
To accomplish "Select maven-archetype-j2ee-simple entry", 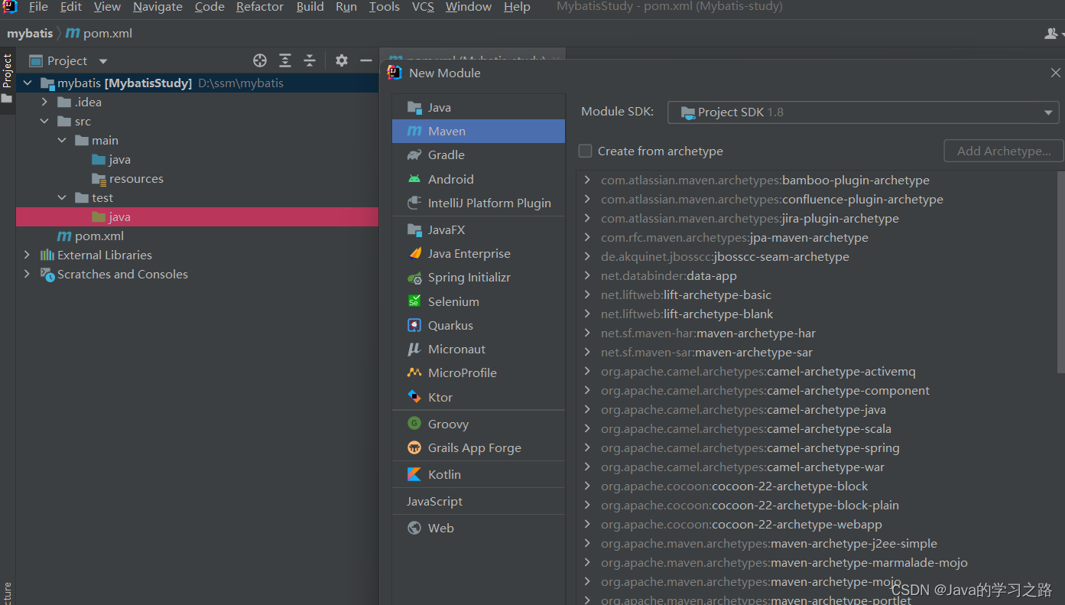I will 768,543.
